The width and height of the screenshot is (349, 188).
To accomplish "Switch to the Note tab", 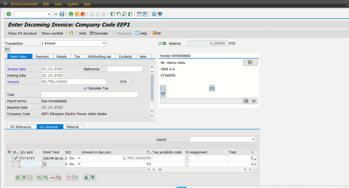I will pos(143,57).
